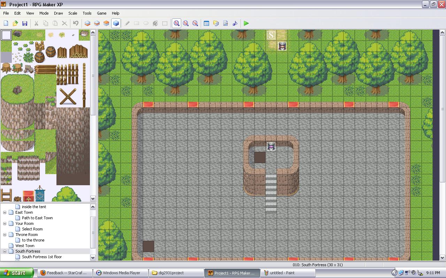Viewport: 446px width, 278px height.
Task: Click the Paste clipboard icon
Action: 55,23
